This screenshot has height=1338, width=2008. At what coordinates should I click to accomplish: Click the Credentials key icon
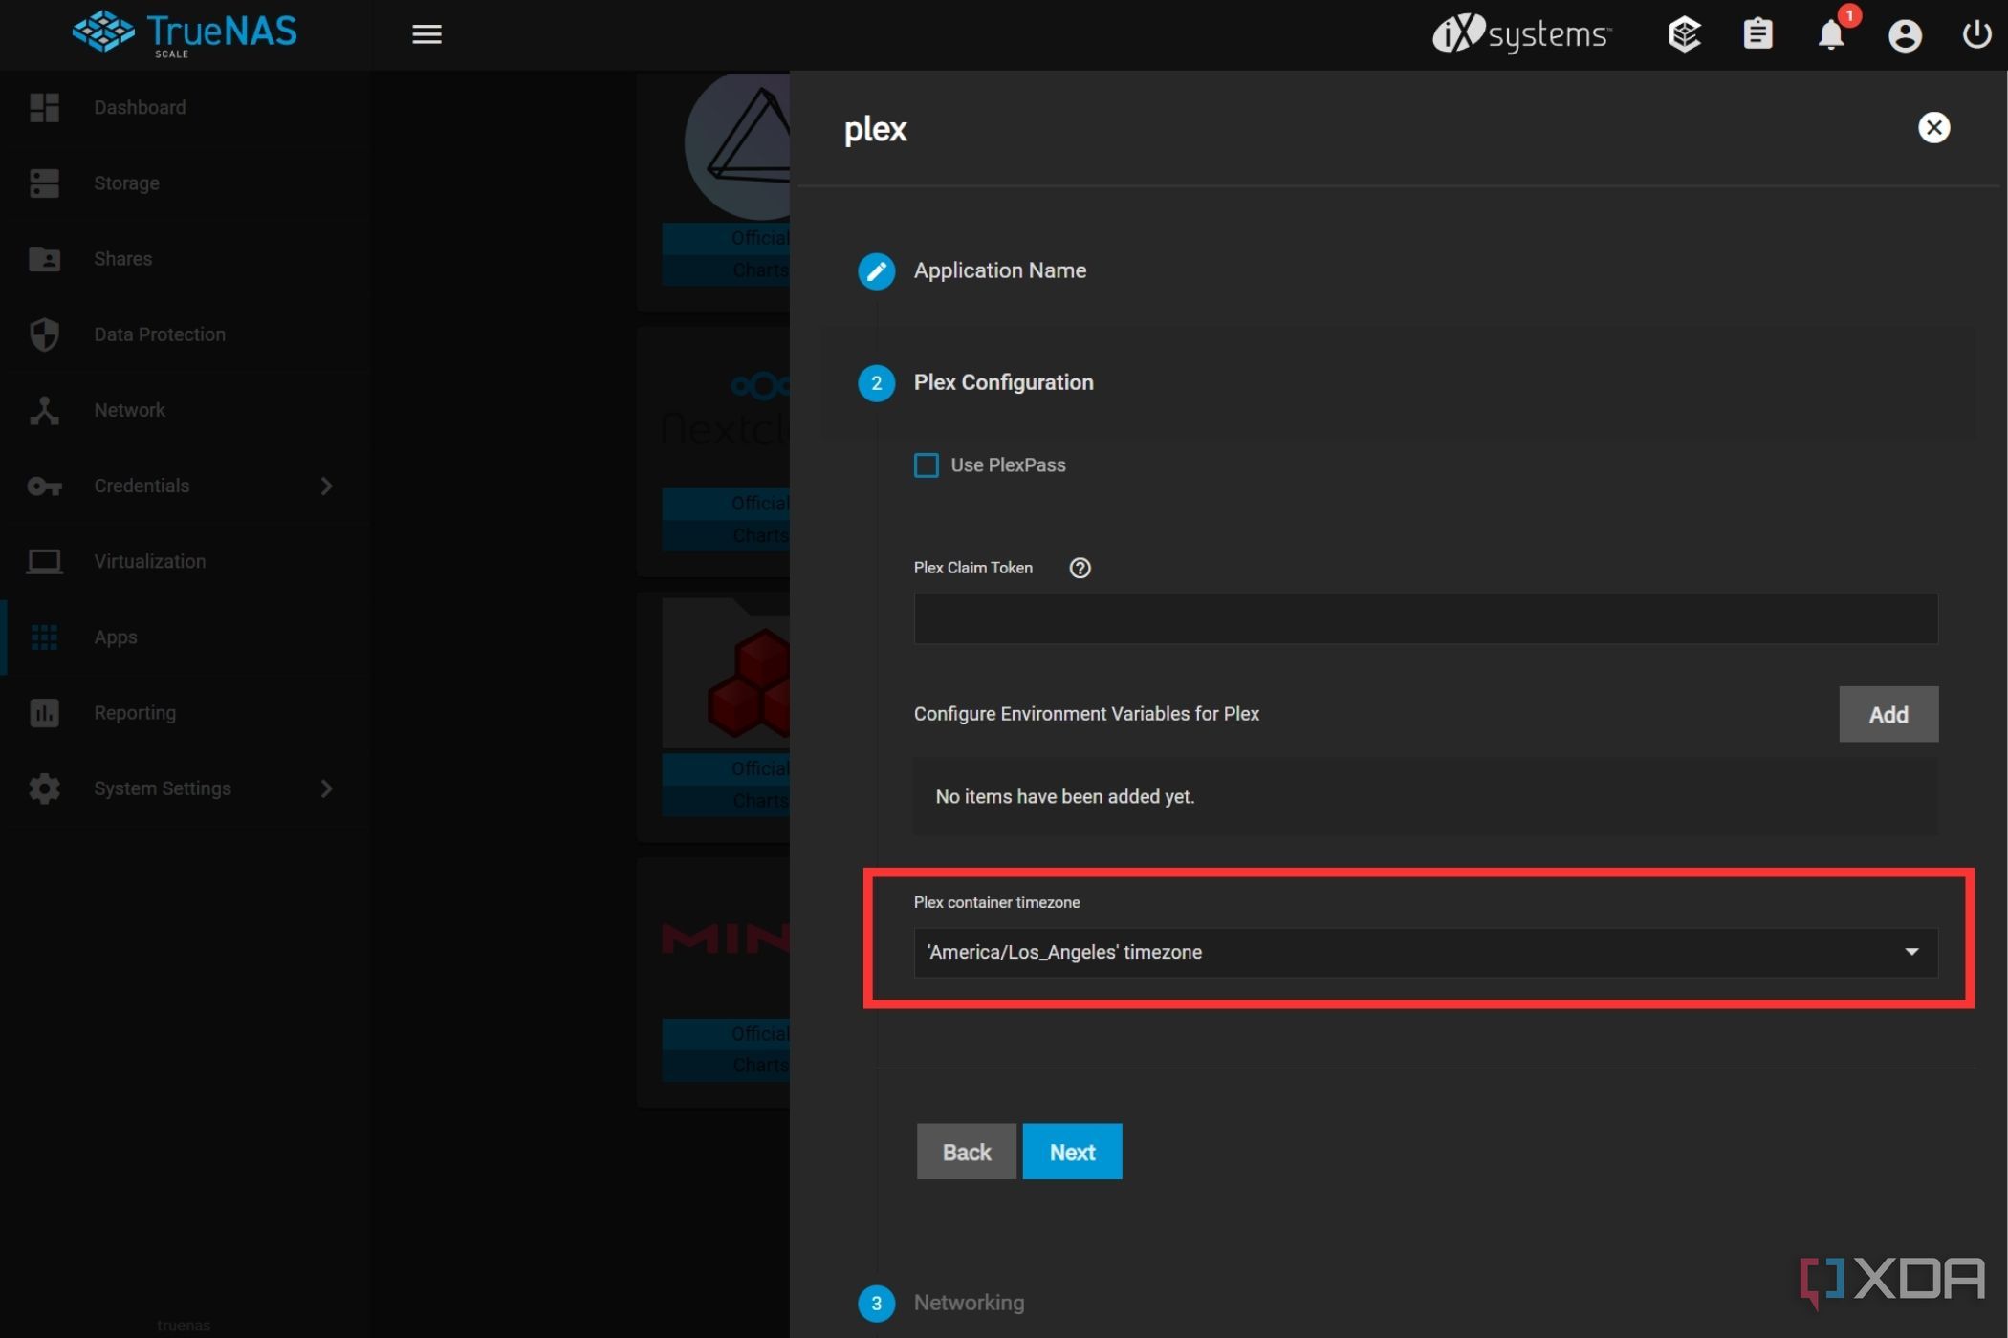pos(44,486)
